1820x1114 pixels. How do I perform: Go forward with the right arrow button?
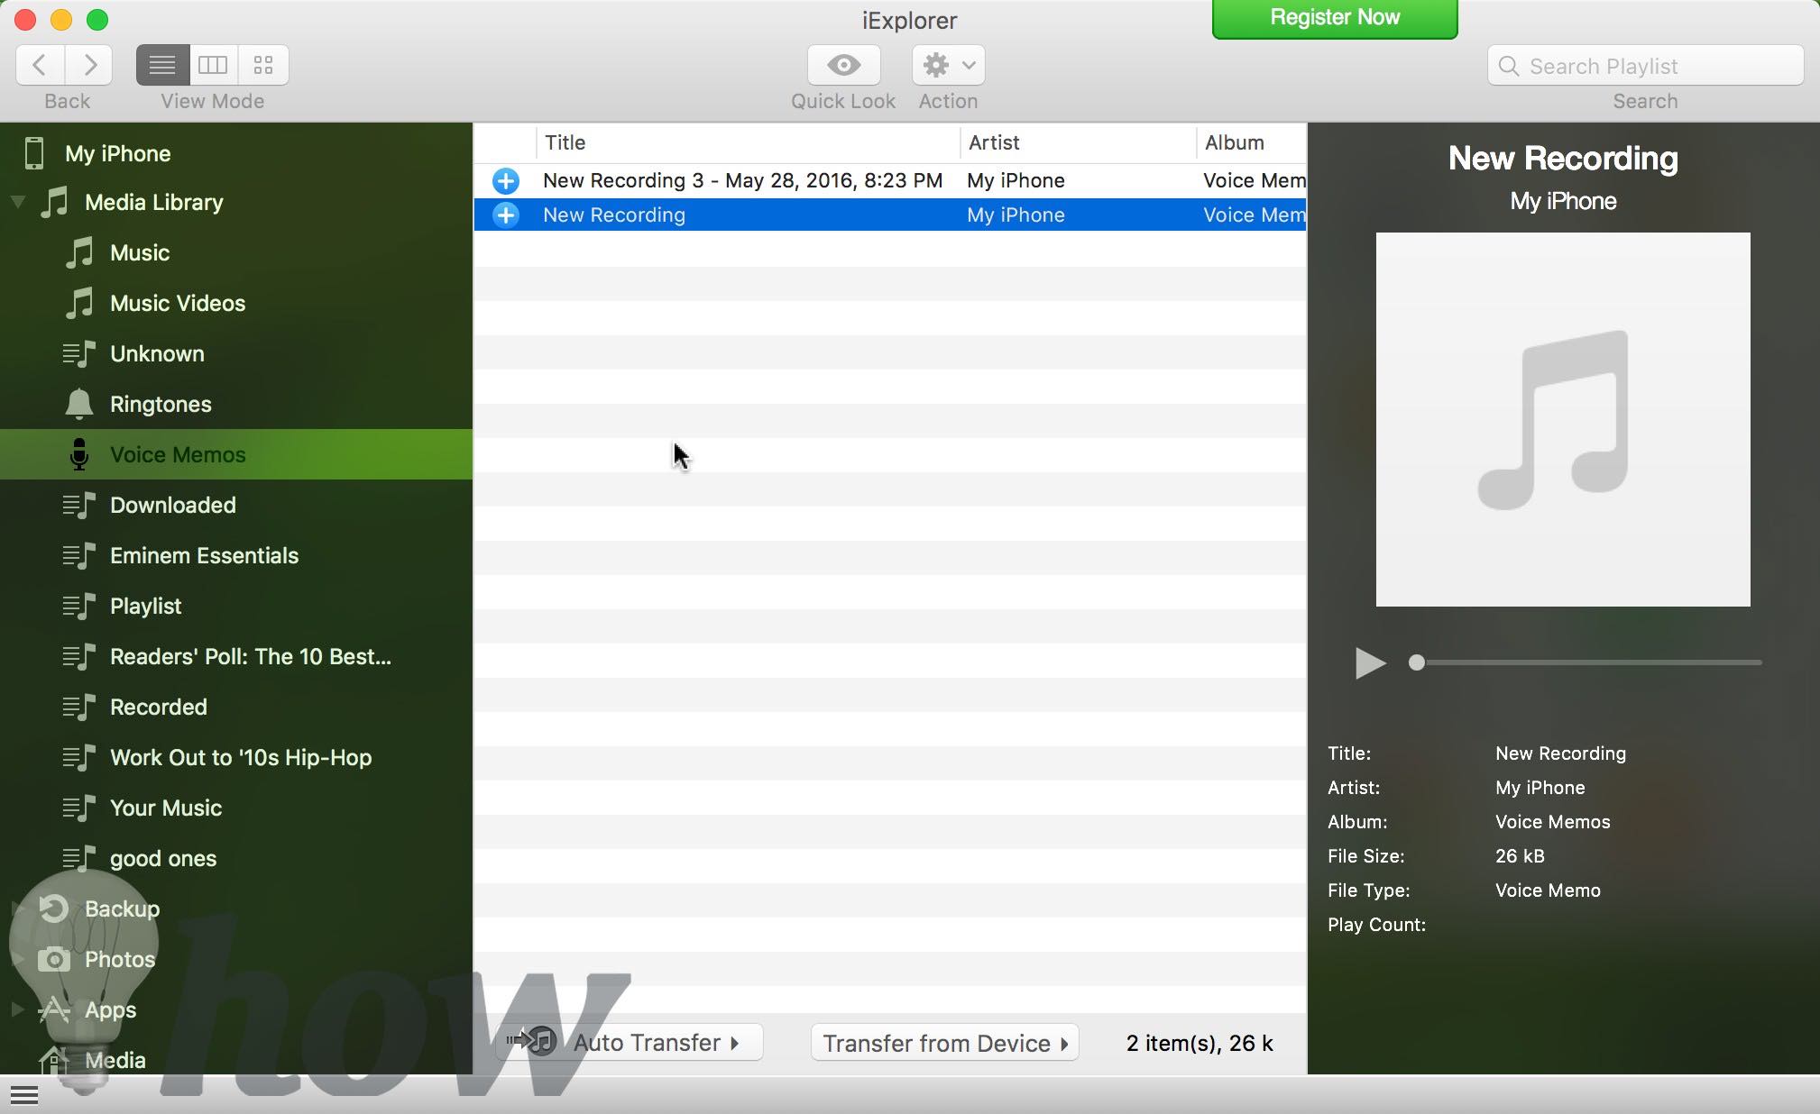89,65
